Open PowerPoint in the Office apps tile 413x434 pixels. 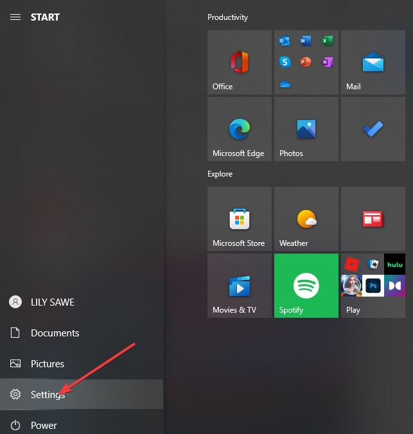[305, 62]
